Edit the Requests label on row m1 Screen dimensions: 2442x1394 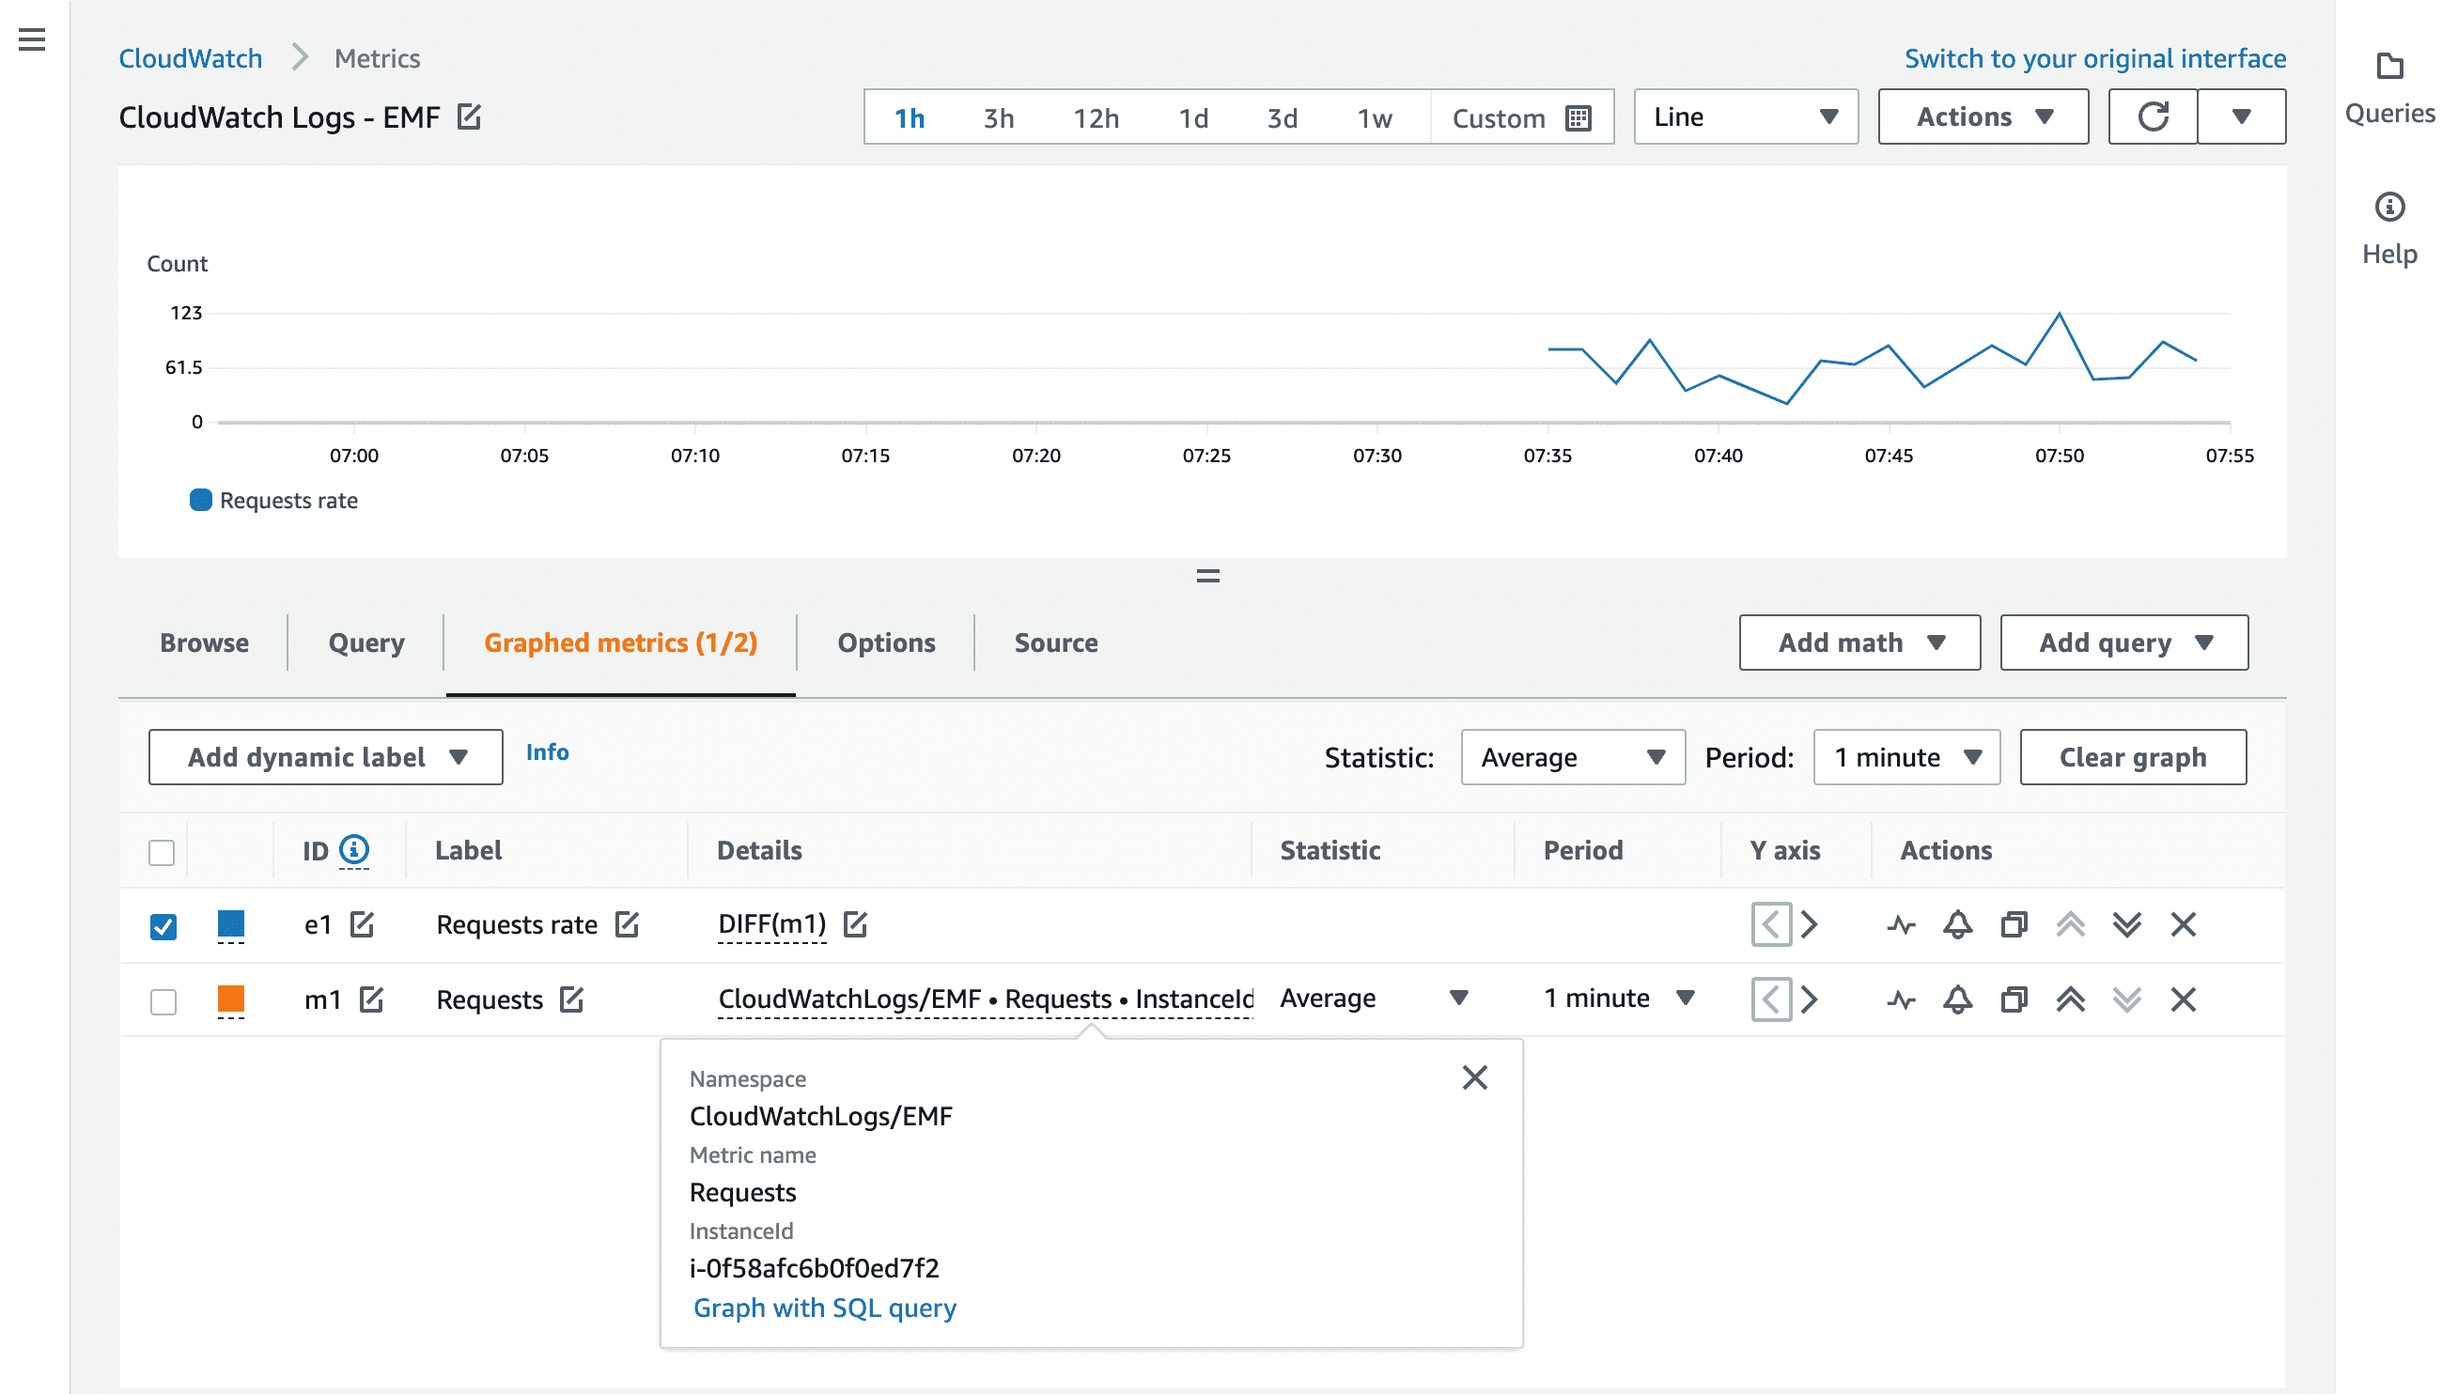tap(571, 999)
